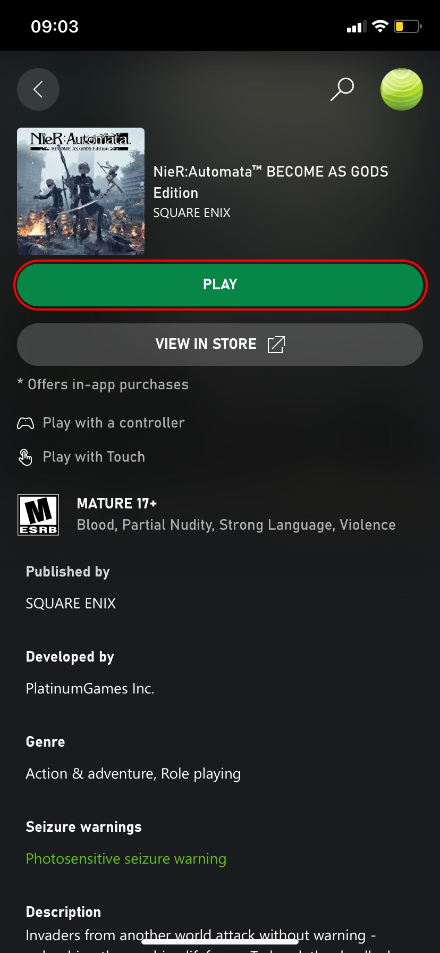Tap the controller icon

click(x=26, y=423)
